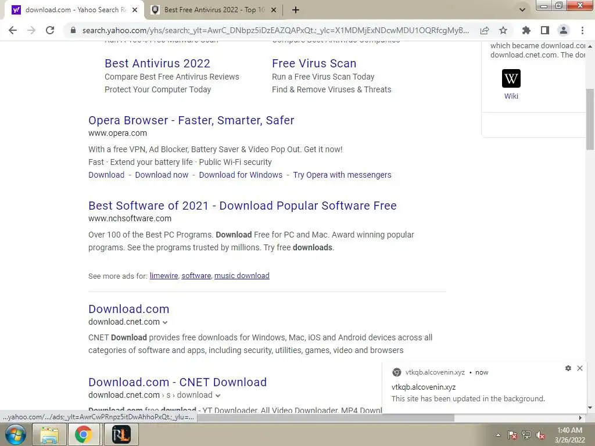Viewport: 595px width, 446px height.
Task: Click the forward navigation arrow
Action: click(x=31, y=30)
